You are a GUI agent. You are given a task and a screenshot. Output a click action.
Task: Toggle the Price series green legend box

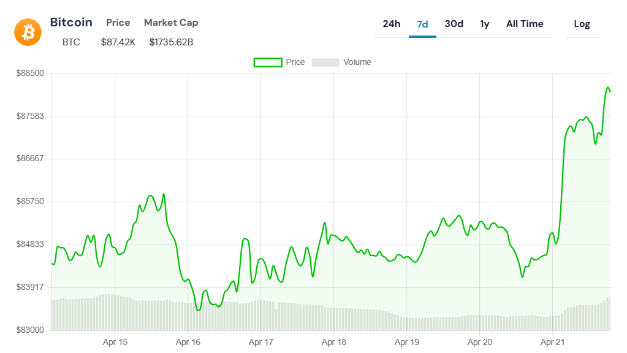click(268, 63)
